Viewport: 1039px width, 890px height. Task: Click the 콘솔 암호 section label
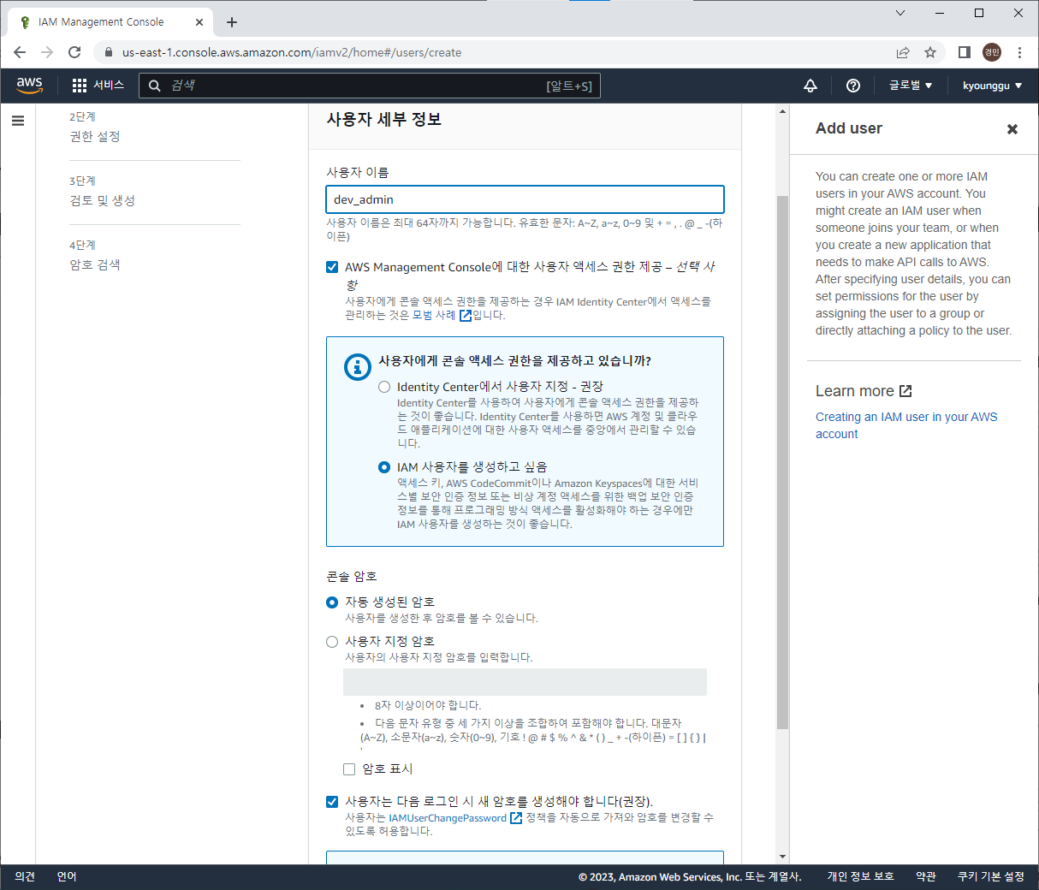pos(352,577)
